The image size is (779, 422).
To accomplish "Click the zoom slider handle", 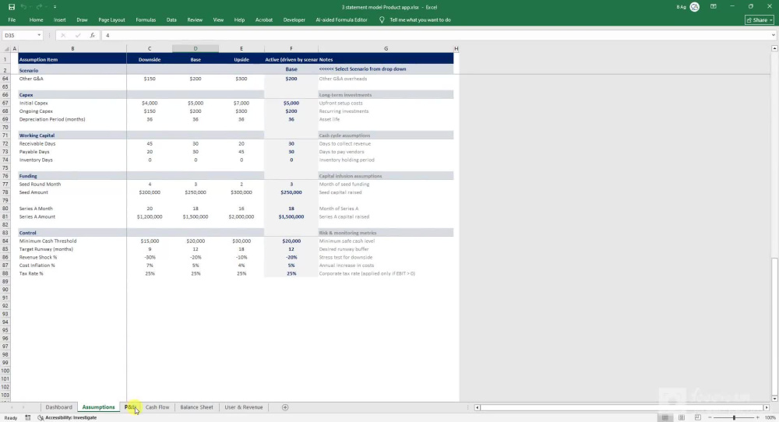I will point(734,417).
